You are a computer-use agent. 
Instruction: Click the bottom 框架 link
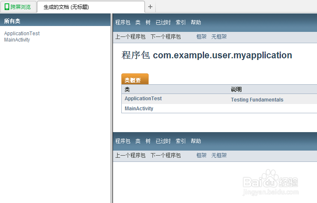click(x=202, y=155)
